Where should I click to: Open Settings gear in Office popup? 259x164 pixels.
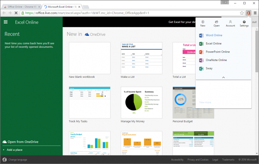pyautogui.click(x=244, y=24)
